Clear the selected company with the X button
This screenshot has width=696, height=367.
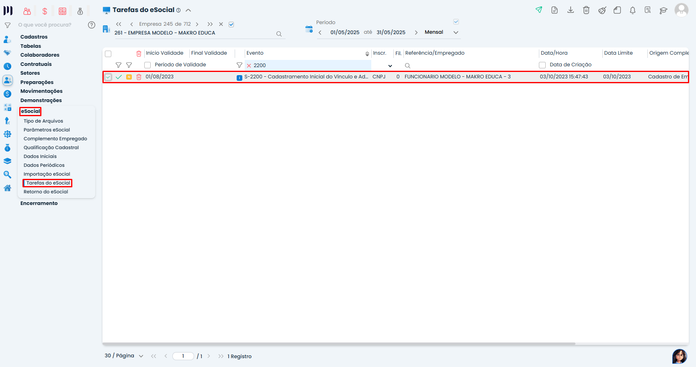click(221, 25)
